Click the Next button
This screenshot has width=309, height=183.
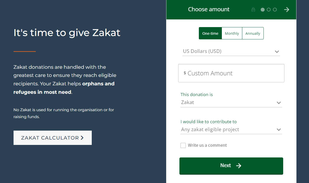231,166
